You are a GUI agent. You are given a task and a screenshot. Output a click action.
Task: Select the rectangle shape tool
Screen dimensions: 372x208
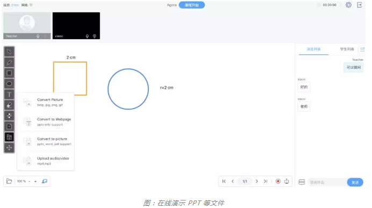tap(9, 73)
